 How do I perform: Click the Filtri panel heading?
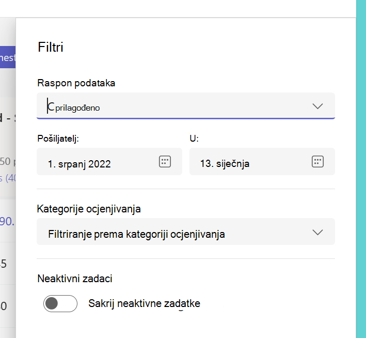click(51, 47)
